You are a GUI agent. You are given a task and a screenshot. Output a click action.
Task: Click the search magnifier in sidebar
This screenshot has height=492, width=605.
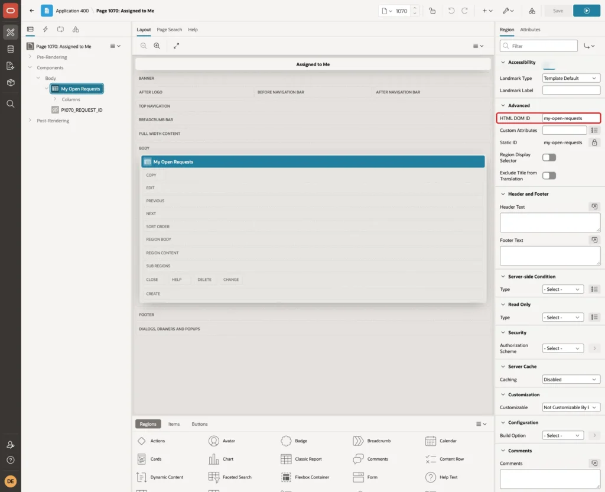coord(11,104)
